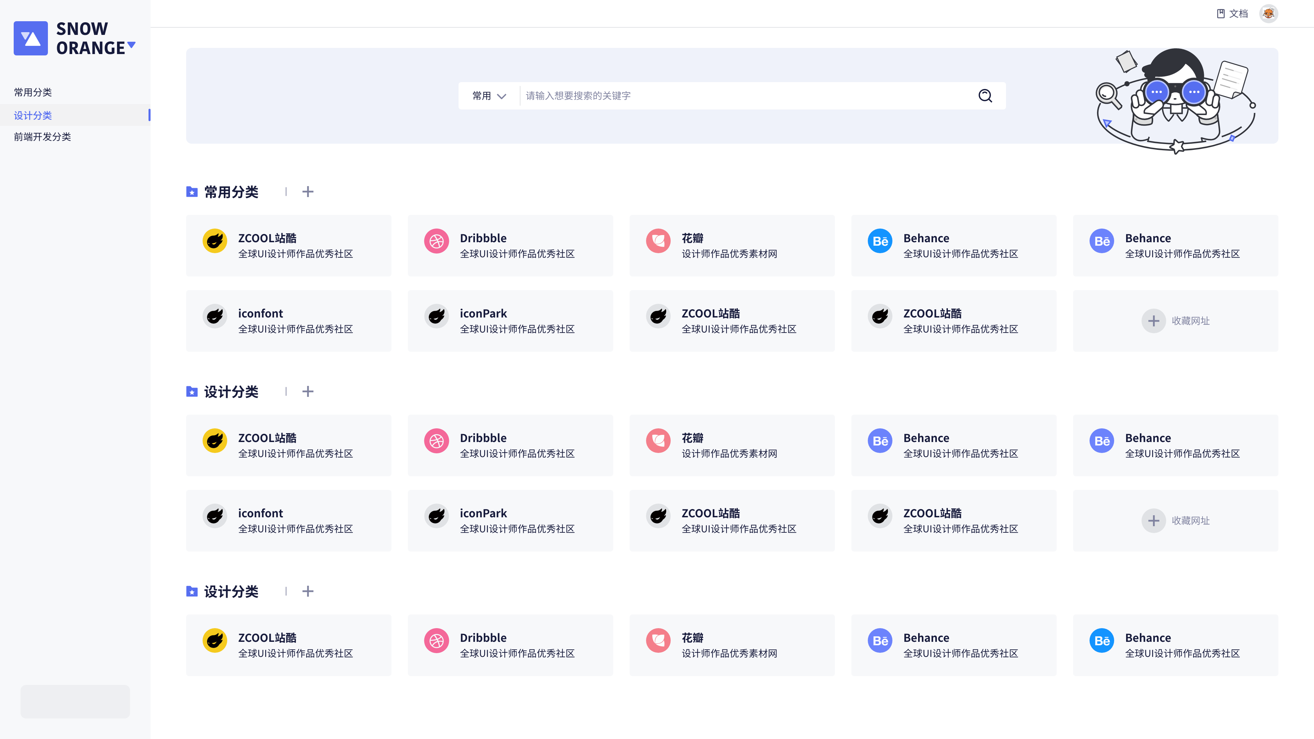Click the plus icon beside 常用分类 heading

308,192
